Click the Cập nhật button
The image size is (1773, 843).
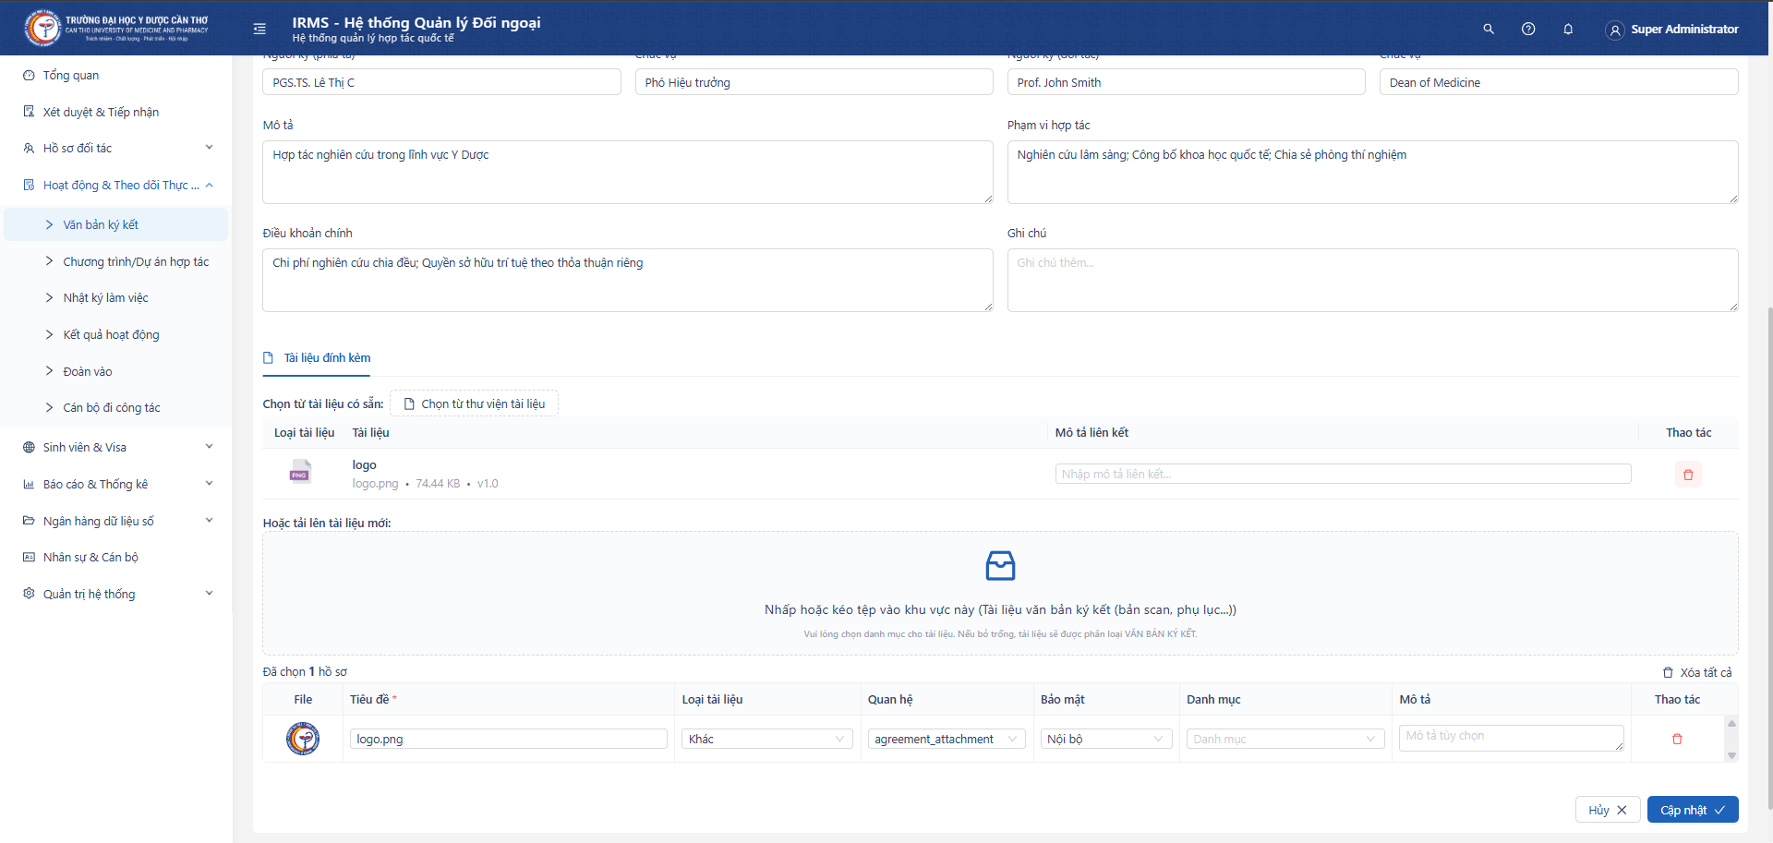1692,810
